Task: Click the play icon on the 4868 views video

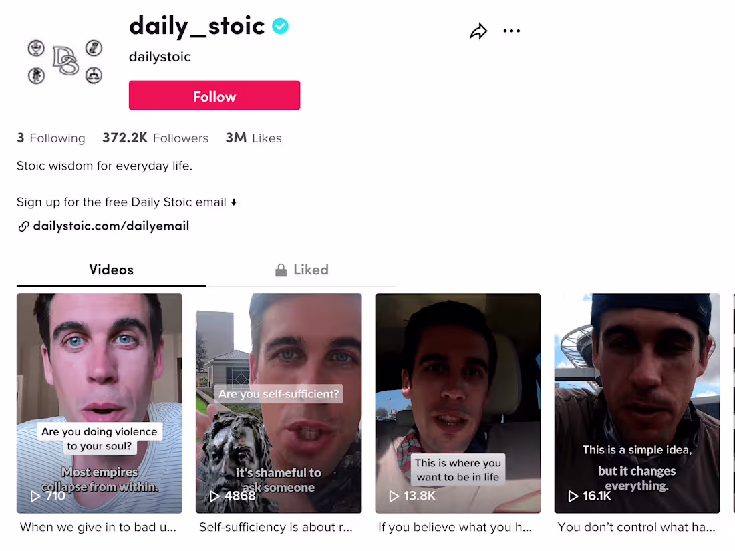Action: coord(214,496)
